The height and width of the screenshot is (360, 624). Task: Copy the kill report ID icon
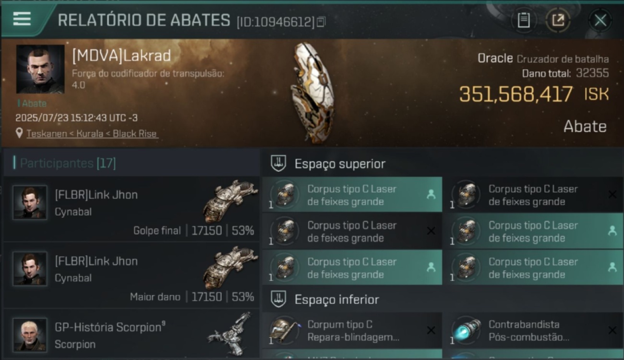[321, 22]
